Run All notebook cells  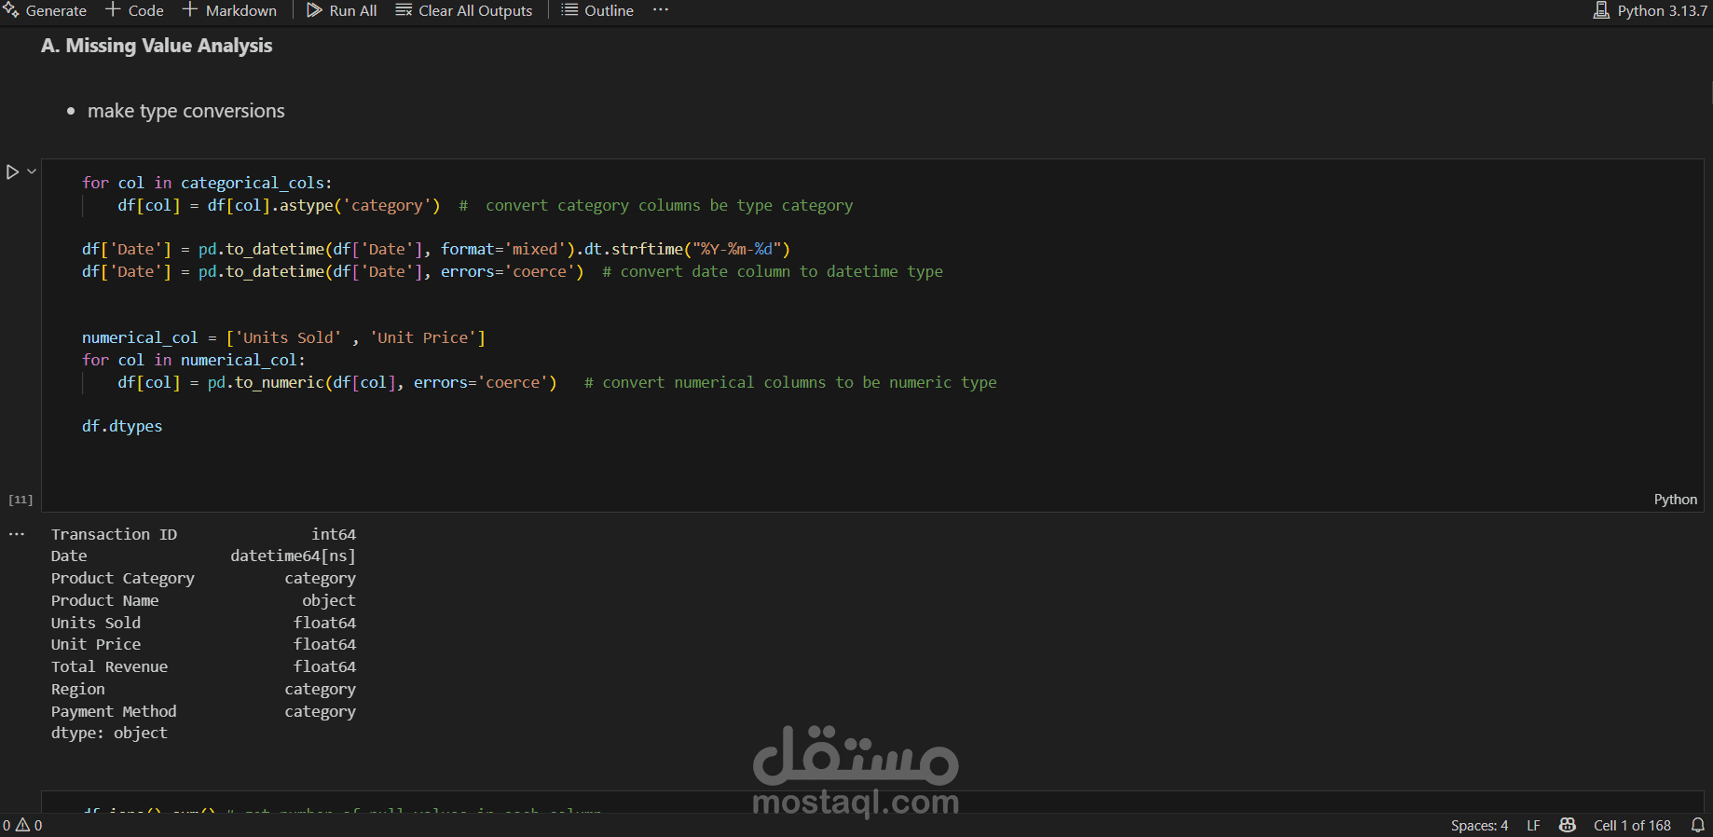tap(342, 10)
